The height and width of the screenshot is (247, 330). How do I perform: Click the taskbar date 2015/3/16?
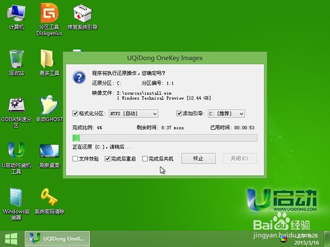pyautogui.click(x=306, y=243)
